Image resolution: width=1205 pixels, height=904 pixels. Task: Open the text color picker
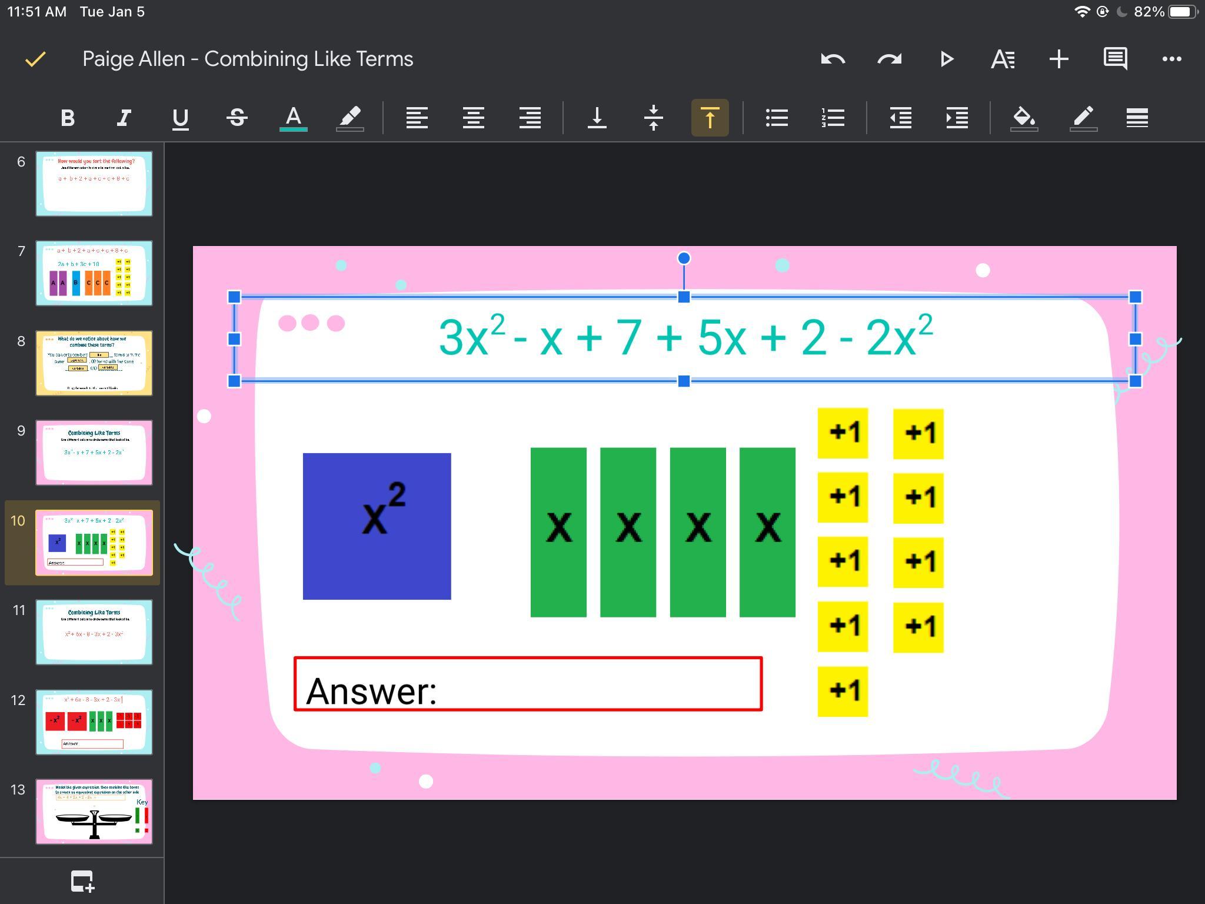[293, 118]
